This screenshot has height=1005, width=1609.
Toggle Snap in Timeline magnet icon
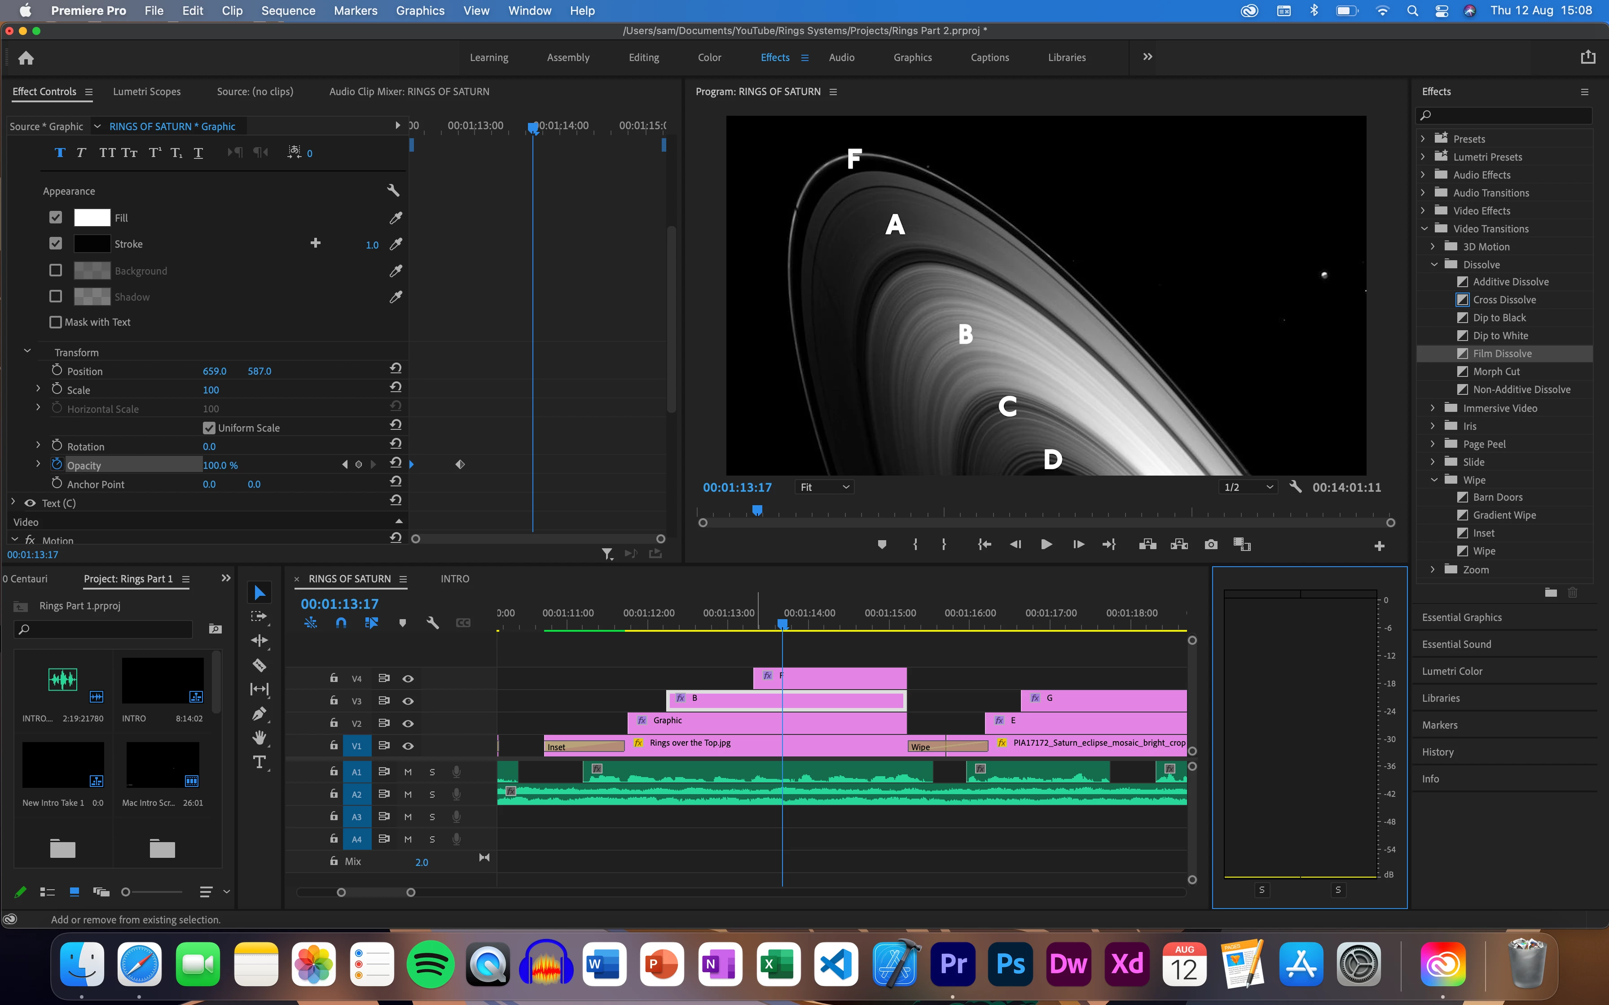tap(341, 623)
